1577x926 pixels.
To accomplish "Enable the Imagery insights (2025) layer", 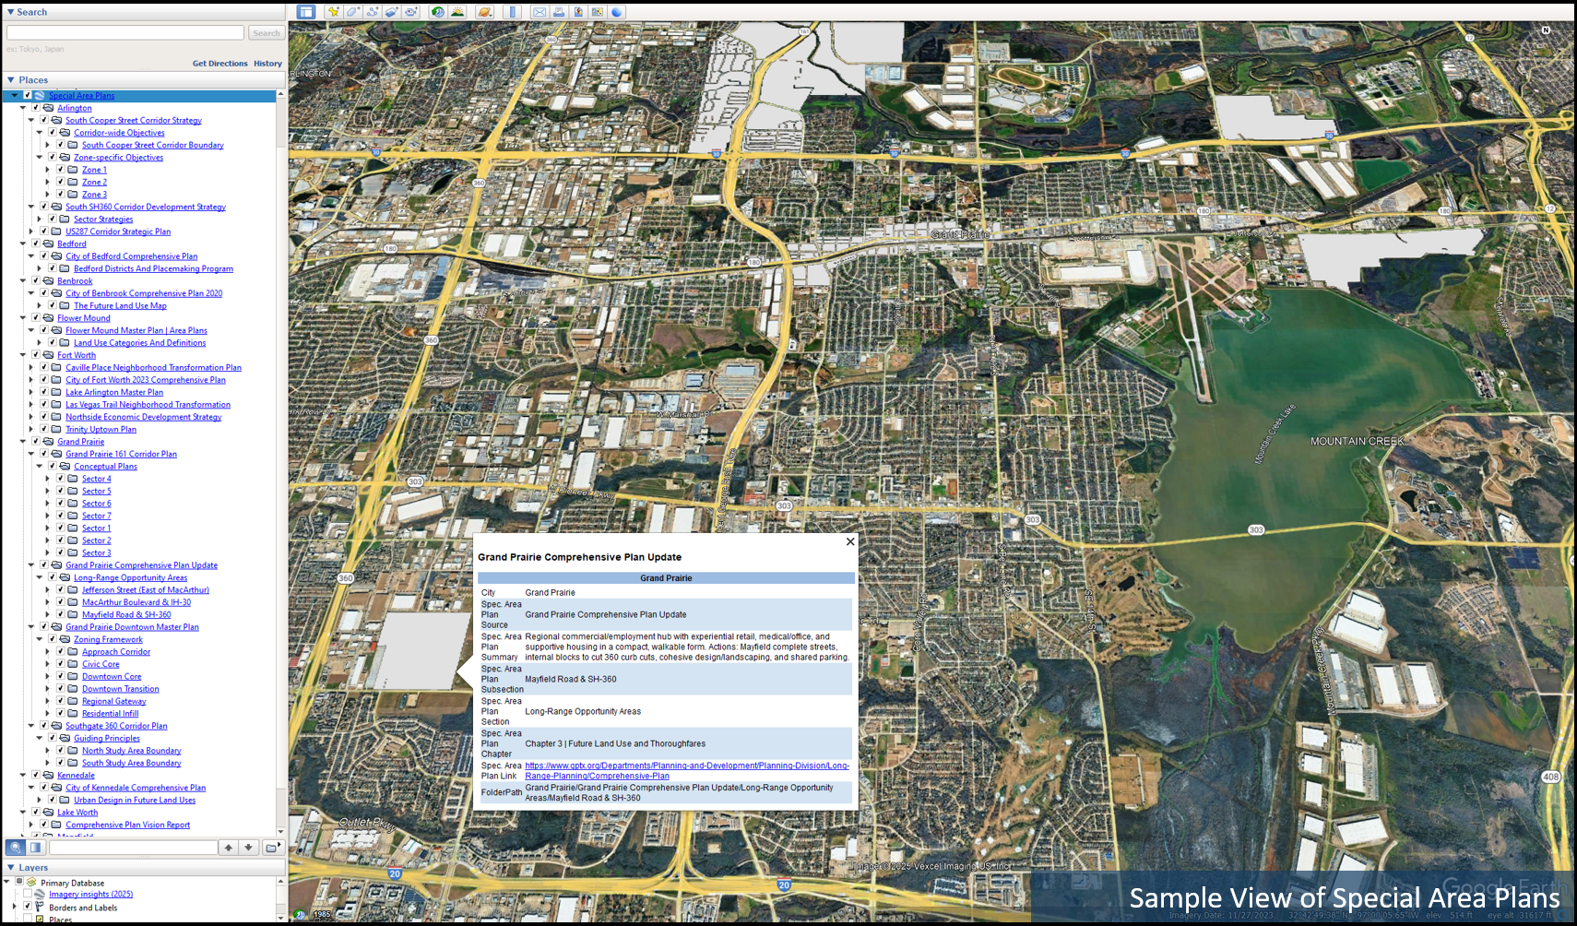I will pyautogui.click(x=26, y=895).
